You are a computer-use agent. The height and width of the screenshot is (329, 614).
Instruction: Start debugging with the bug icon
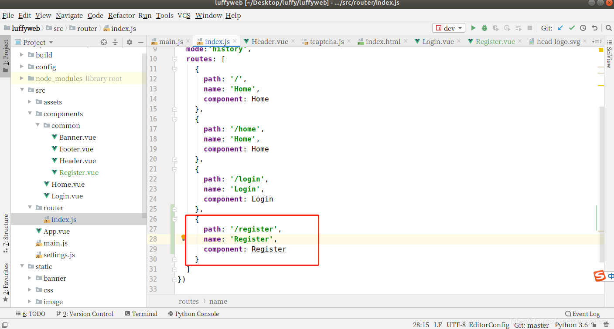pyautogui.click(x=484, y=28)
